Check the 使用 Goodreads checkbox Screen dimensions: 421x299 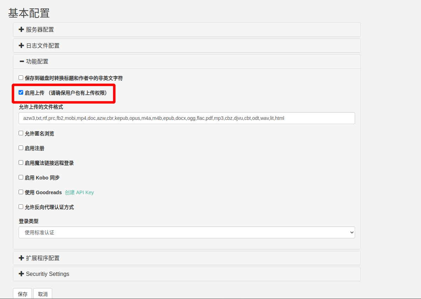coord(21,192)
